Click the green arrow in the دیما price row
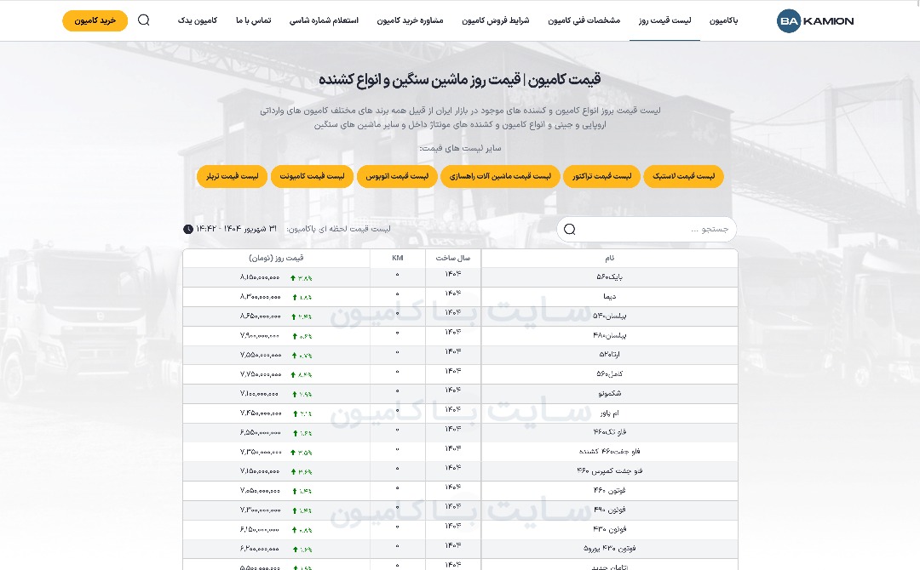The width and height of the screenshot is (920, 570). (294, 297)
